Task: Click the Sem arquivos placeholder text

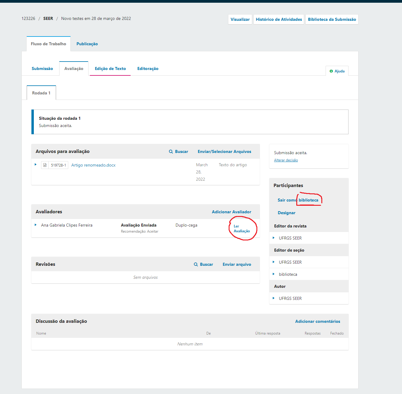Action: 146,278
